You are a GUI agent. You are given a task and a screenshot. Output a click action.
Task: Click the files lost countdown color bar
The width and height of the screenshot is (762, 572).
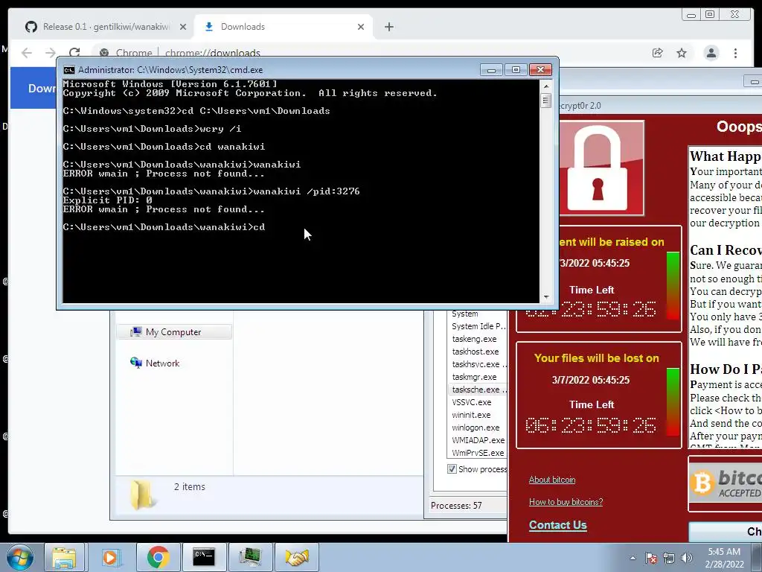point(673,401)
